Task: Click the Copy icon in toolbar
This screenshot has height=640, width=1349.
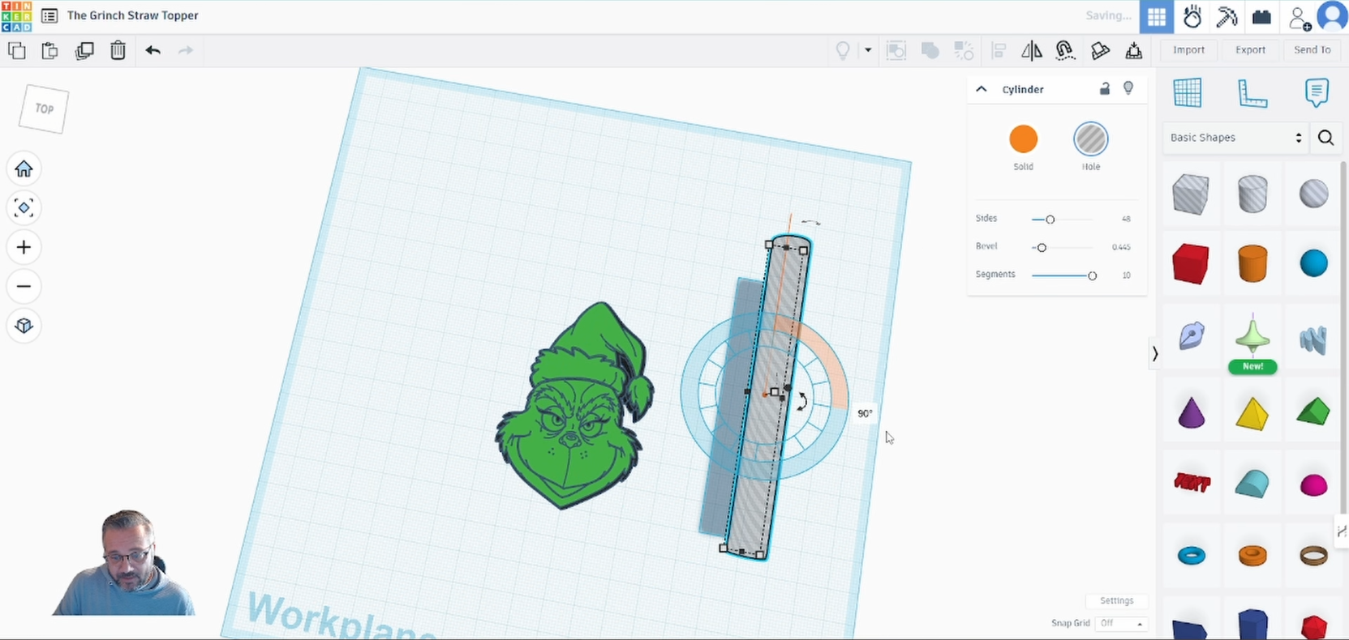Action: 17,50
